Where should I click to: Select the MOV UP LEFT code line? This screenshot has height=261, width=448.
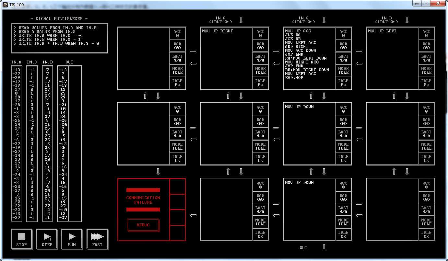tap(382, 31)
